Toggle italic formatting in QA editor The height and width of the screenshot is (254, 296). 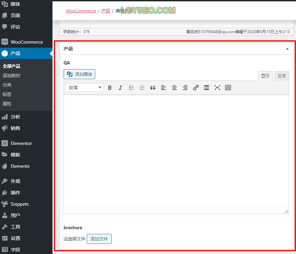[120, 88]
